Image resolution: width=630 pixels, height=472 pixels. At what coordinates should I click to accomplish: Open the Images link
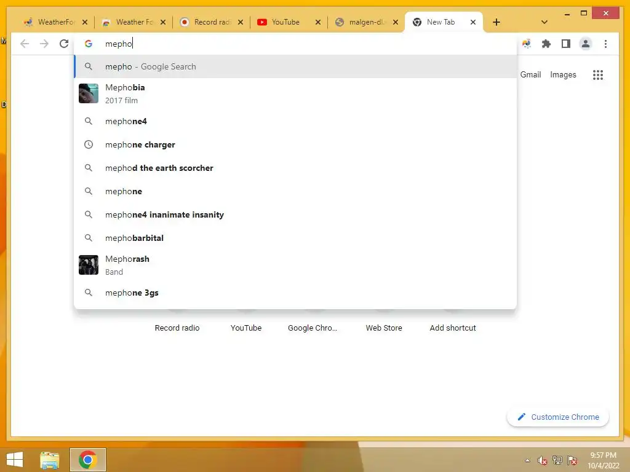tap(563, 74)
